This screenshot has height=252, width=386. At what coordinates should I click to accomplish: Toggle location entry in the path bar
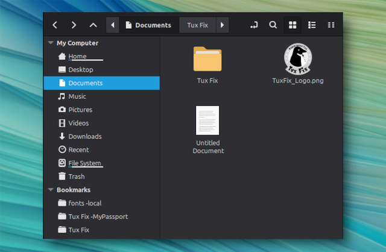click(x=254, y=25)
